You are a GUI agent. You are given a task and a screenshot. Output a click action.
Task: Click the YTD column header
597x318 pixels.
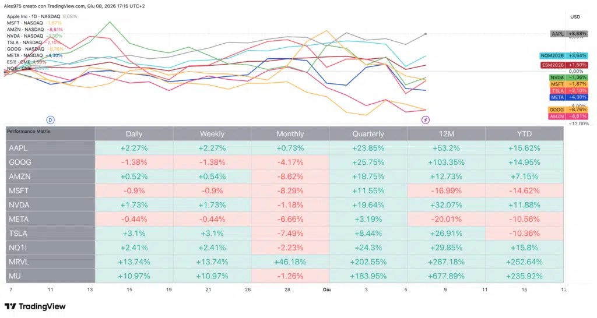click(x=524, y=133)
